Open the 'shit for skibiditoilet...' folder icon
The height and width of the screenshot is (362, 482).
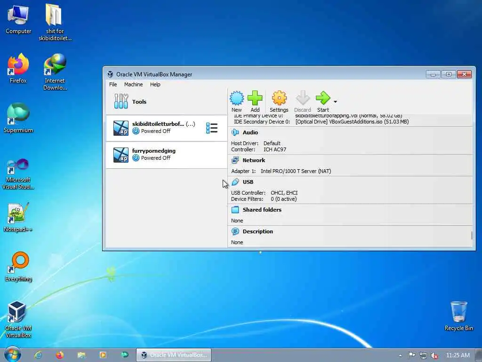click(x=55, y=23)
